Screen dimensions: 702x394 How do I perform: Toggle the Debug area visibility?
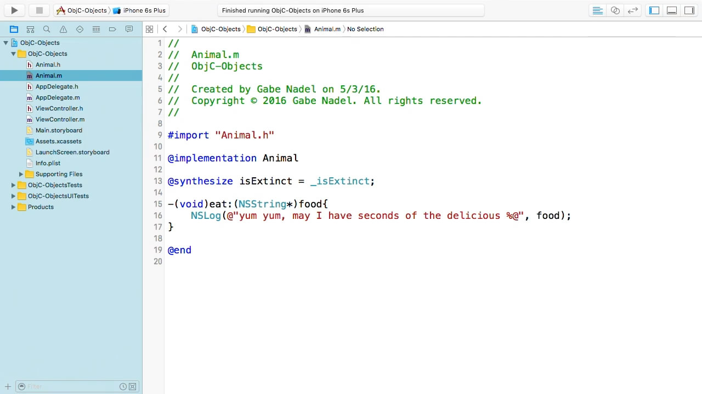(672, 10)
